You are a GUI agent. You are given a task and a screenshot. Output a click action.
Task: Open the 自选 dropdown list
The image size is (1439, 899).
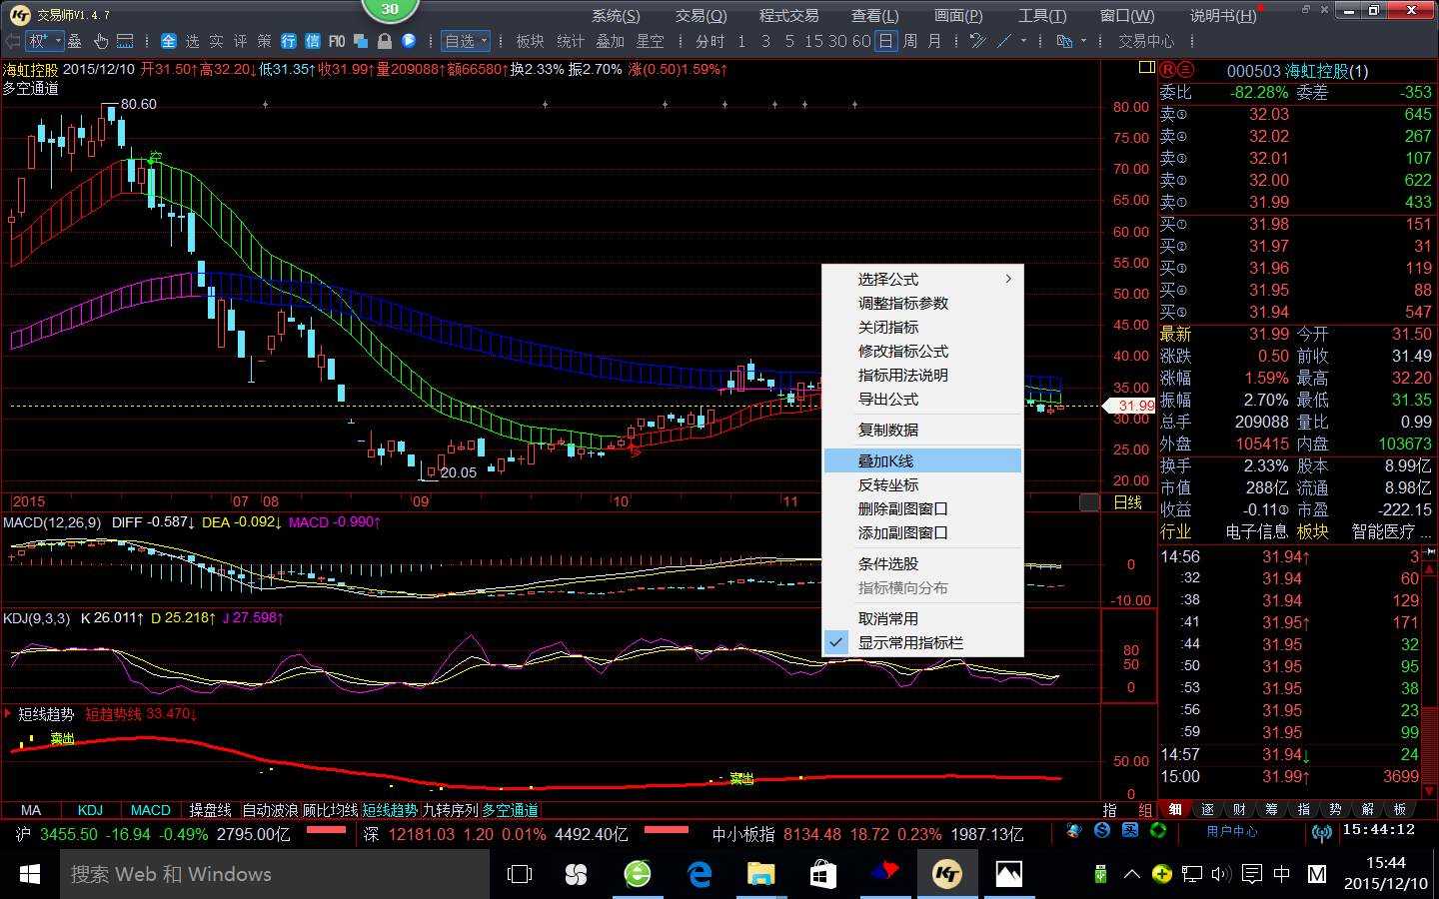pos(466,41)
